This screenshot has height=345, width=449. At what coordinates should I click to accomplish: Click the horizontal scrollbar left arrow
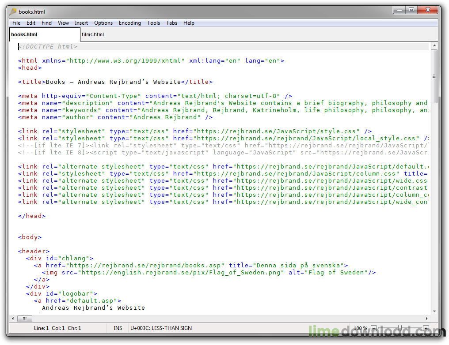[x=13, y=319]
